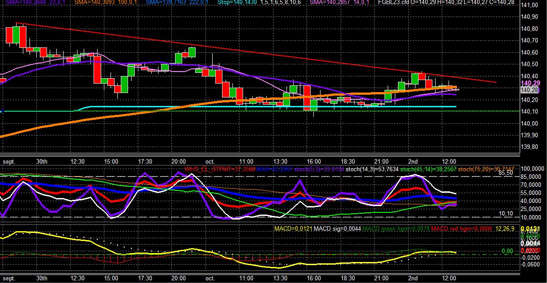Click the 140,00 price axis value
This screenshot has width=547, height=283.
530,123
